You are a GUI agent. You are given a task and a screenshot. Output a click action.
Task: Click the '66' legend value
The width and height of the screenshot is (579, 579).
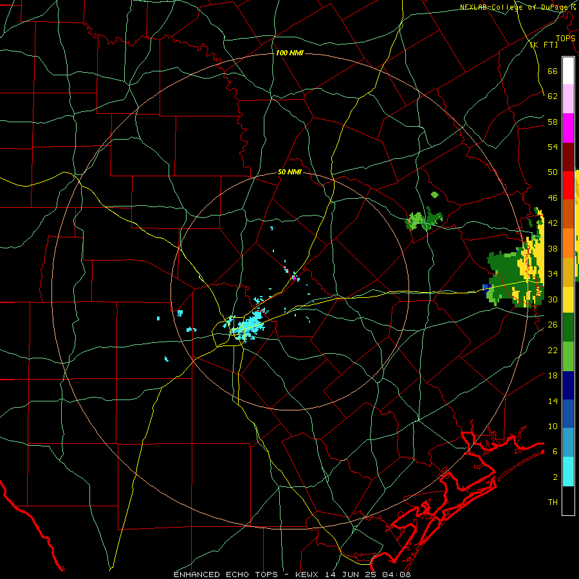[553, 71]
